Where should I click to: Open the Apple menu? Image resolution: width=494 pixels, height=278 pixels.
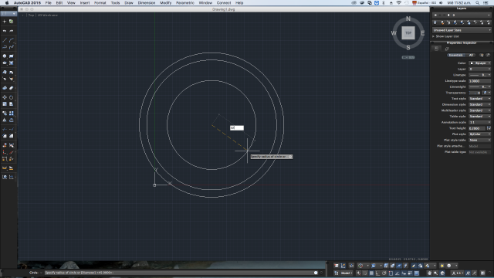[7, 3]
